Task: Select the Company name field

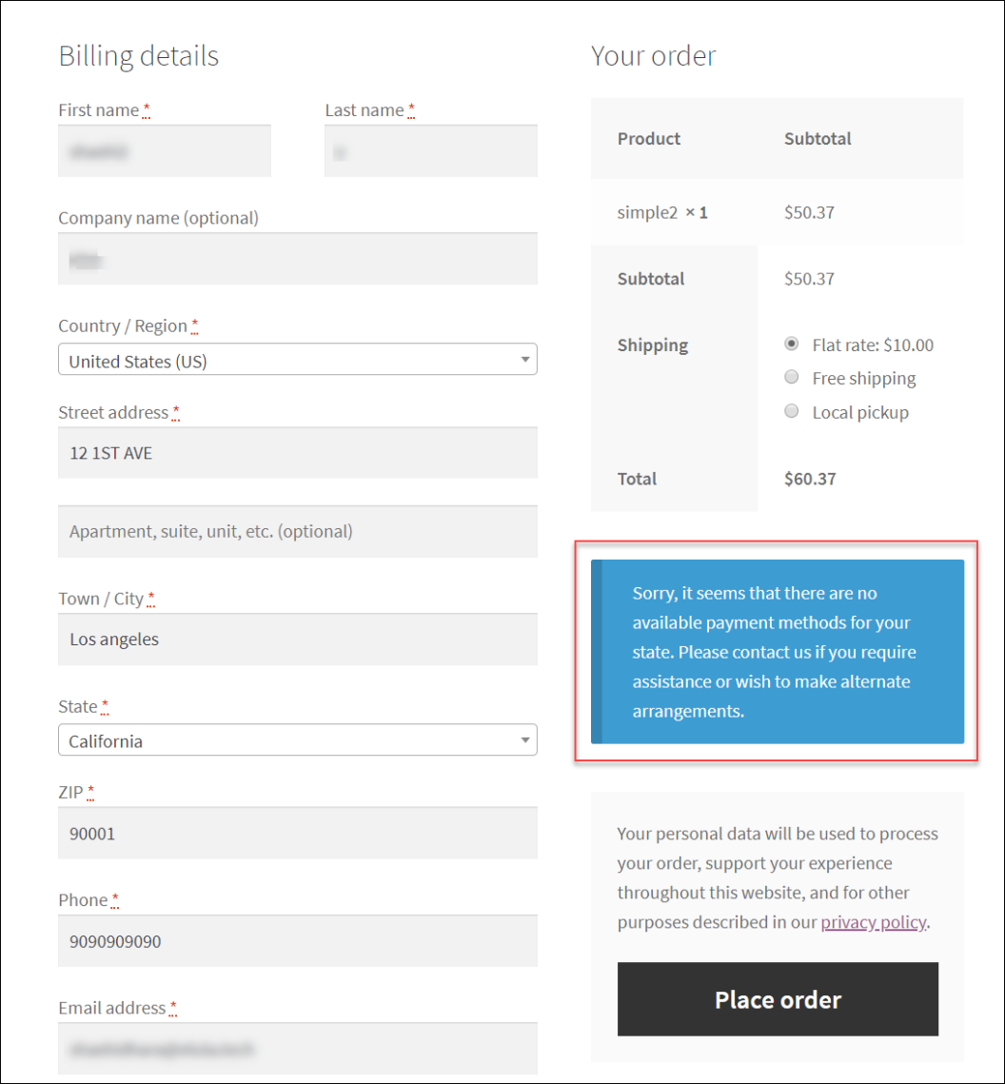Action: (297, 258)
